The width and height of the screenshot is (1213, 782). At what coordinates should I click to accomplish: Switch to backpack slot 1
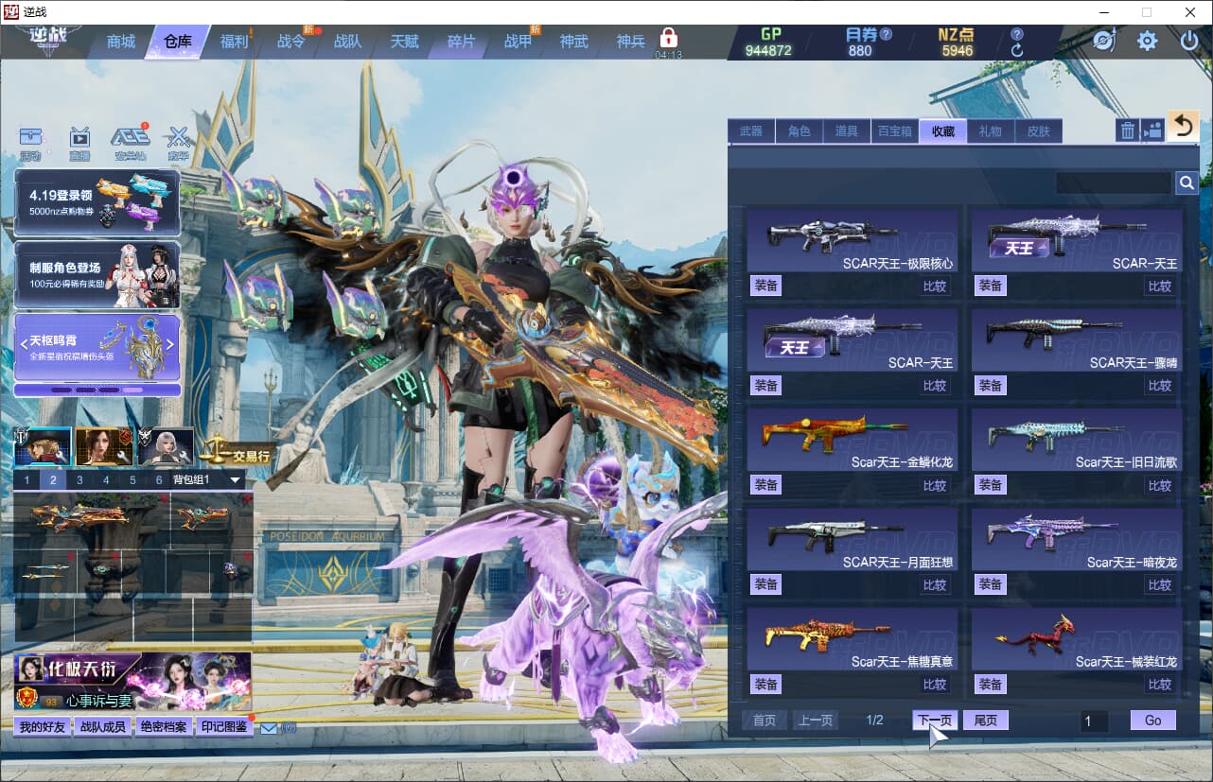[26, 479]
